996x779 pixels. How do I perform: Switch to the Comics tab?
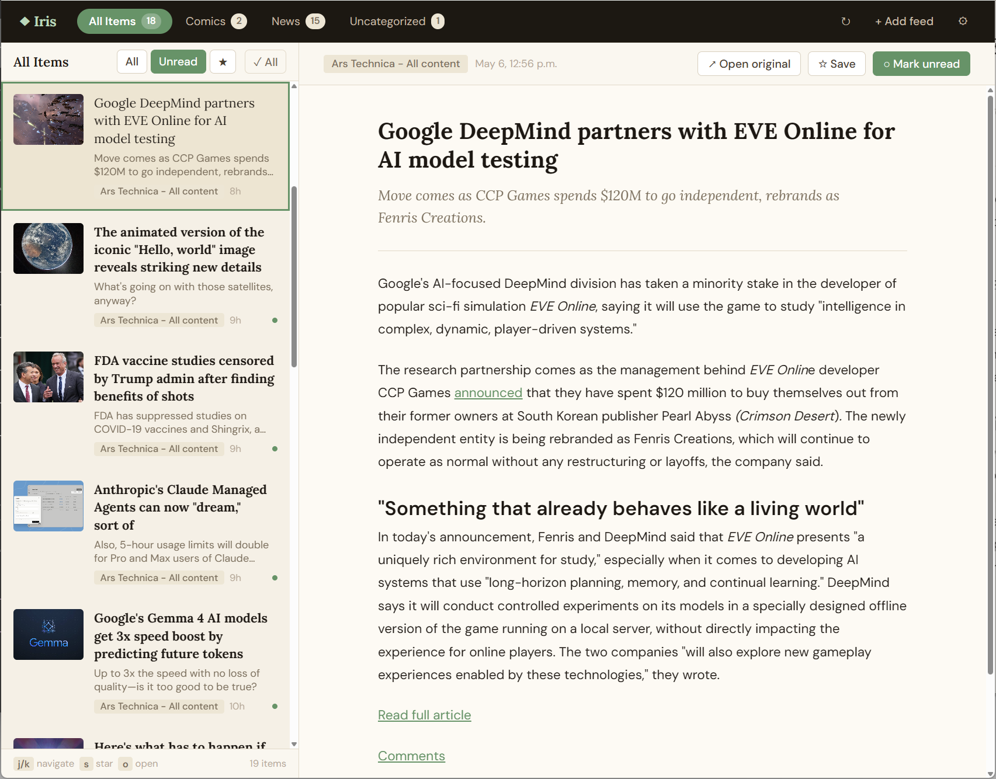[x=216, y=21]
